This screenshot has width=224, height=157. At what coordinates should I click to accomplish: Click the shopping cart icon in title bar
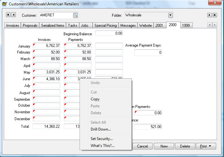click(4, 4)
